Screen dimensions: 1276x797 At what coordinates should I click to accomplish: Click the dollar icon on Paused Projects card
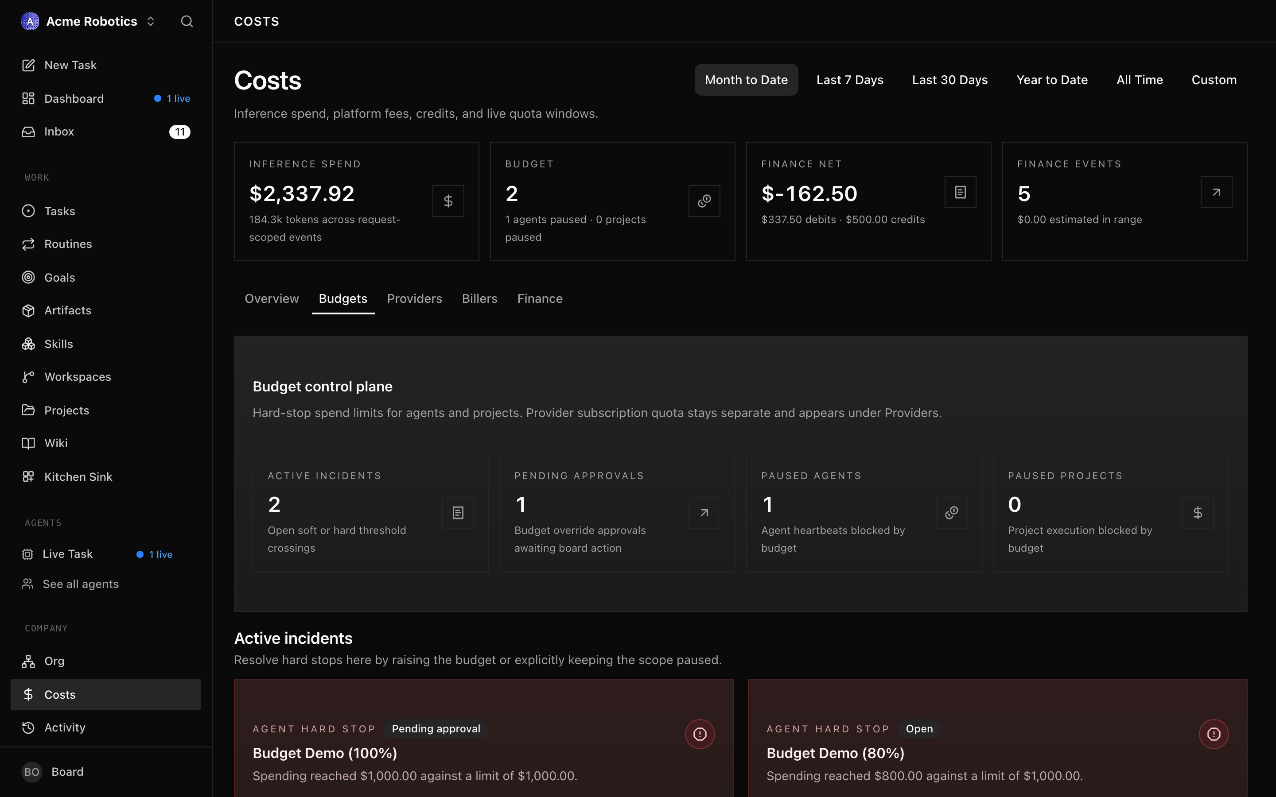pos(1198,512)
